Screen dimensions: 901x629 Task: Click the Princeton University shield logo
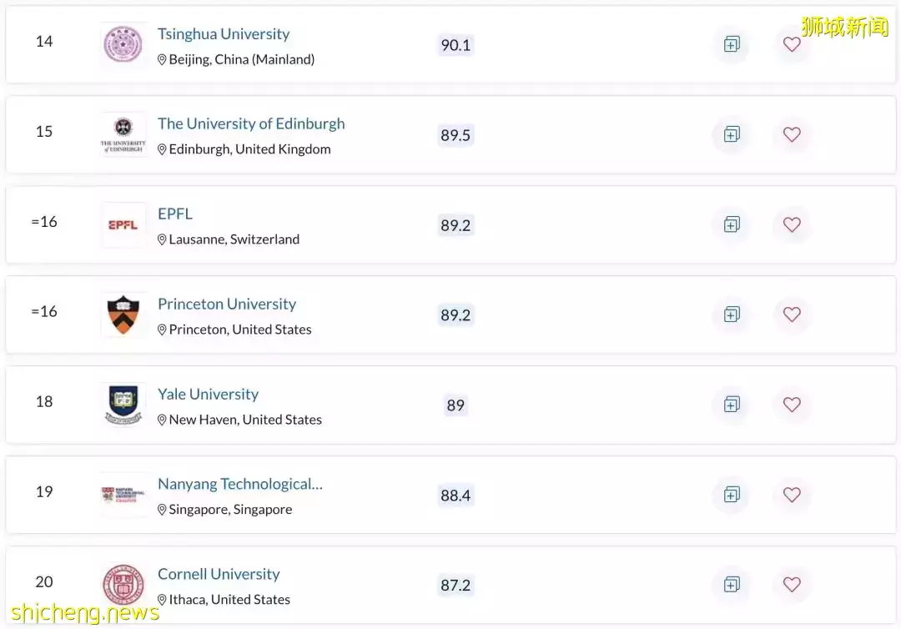[x=123, y=314]
